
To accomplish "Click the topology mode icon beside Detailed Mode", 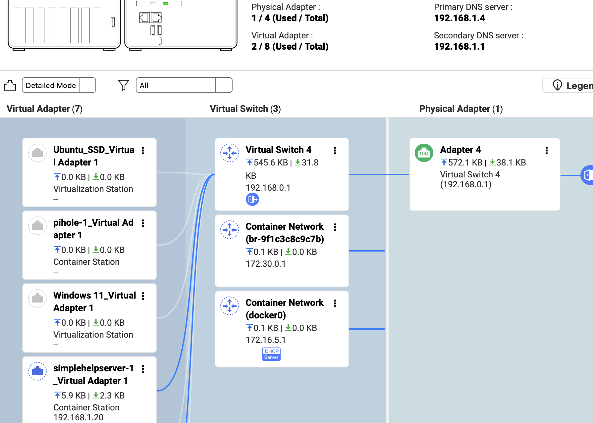I will 10,85.
